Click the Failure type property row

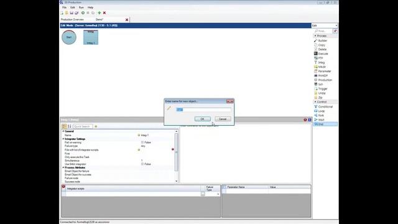[x=118, y=146]
